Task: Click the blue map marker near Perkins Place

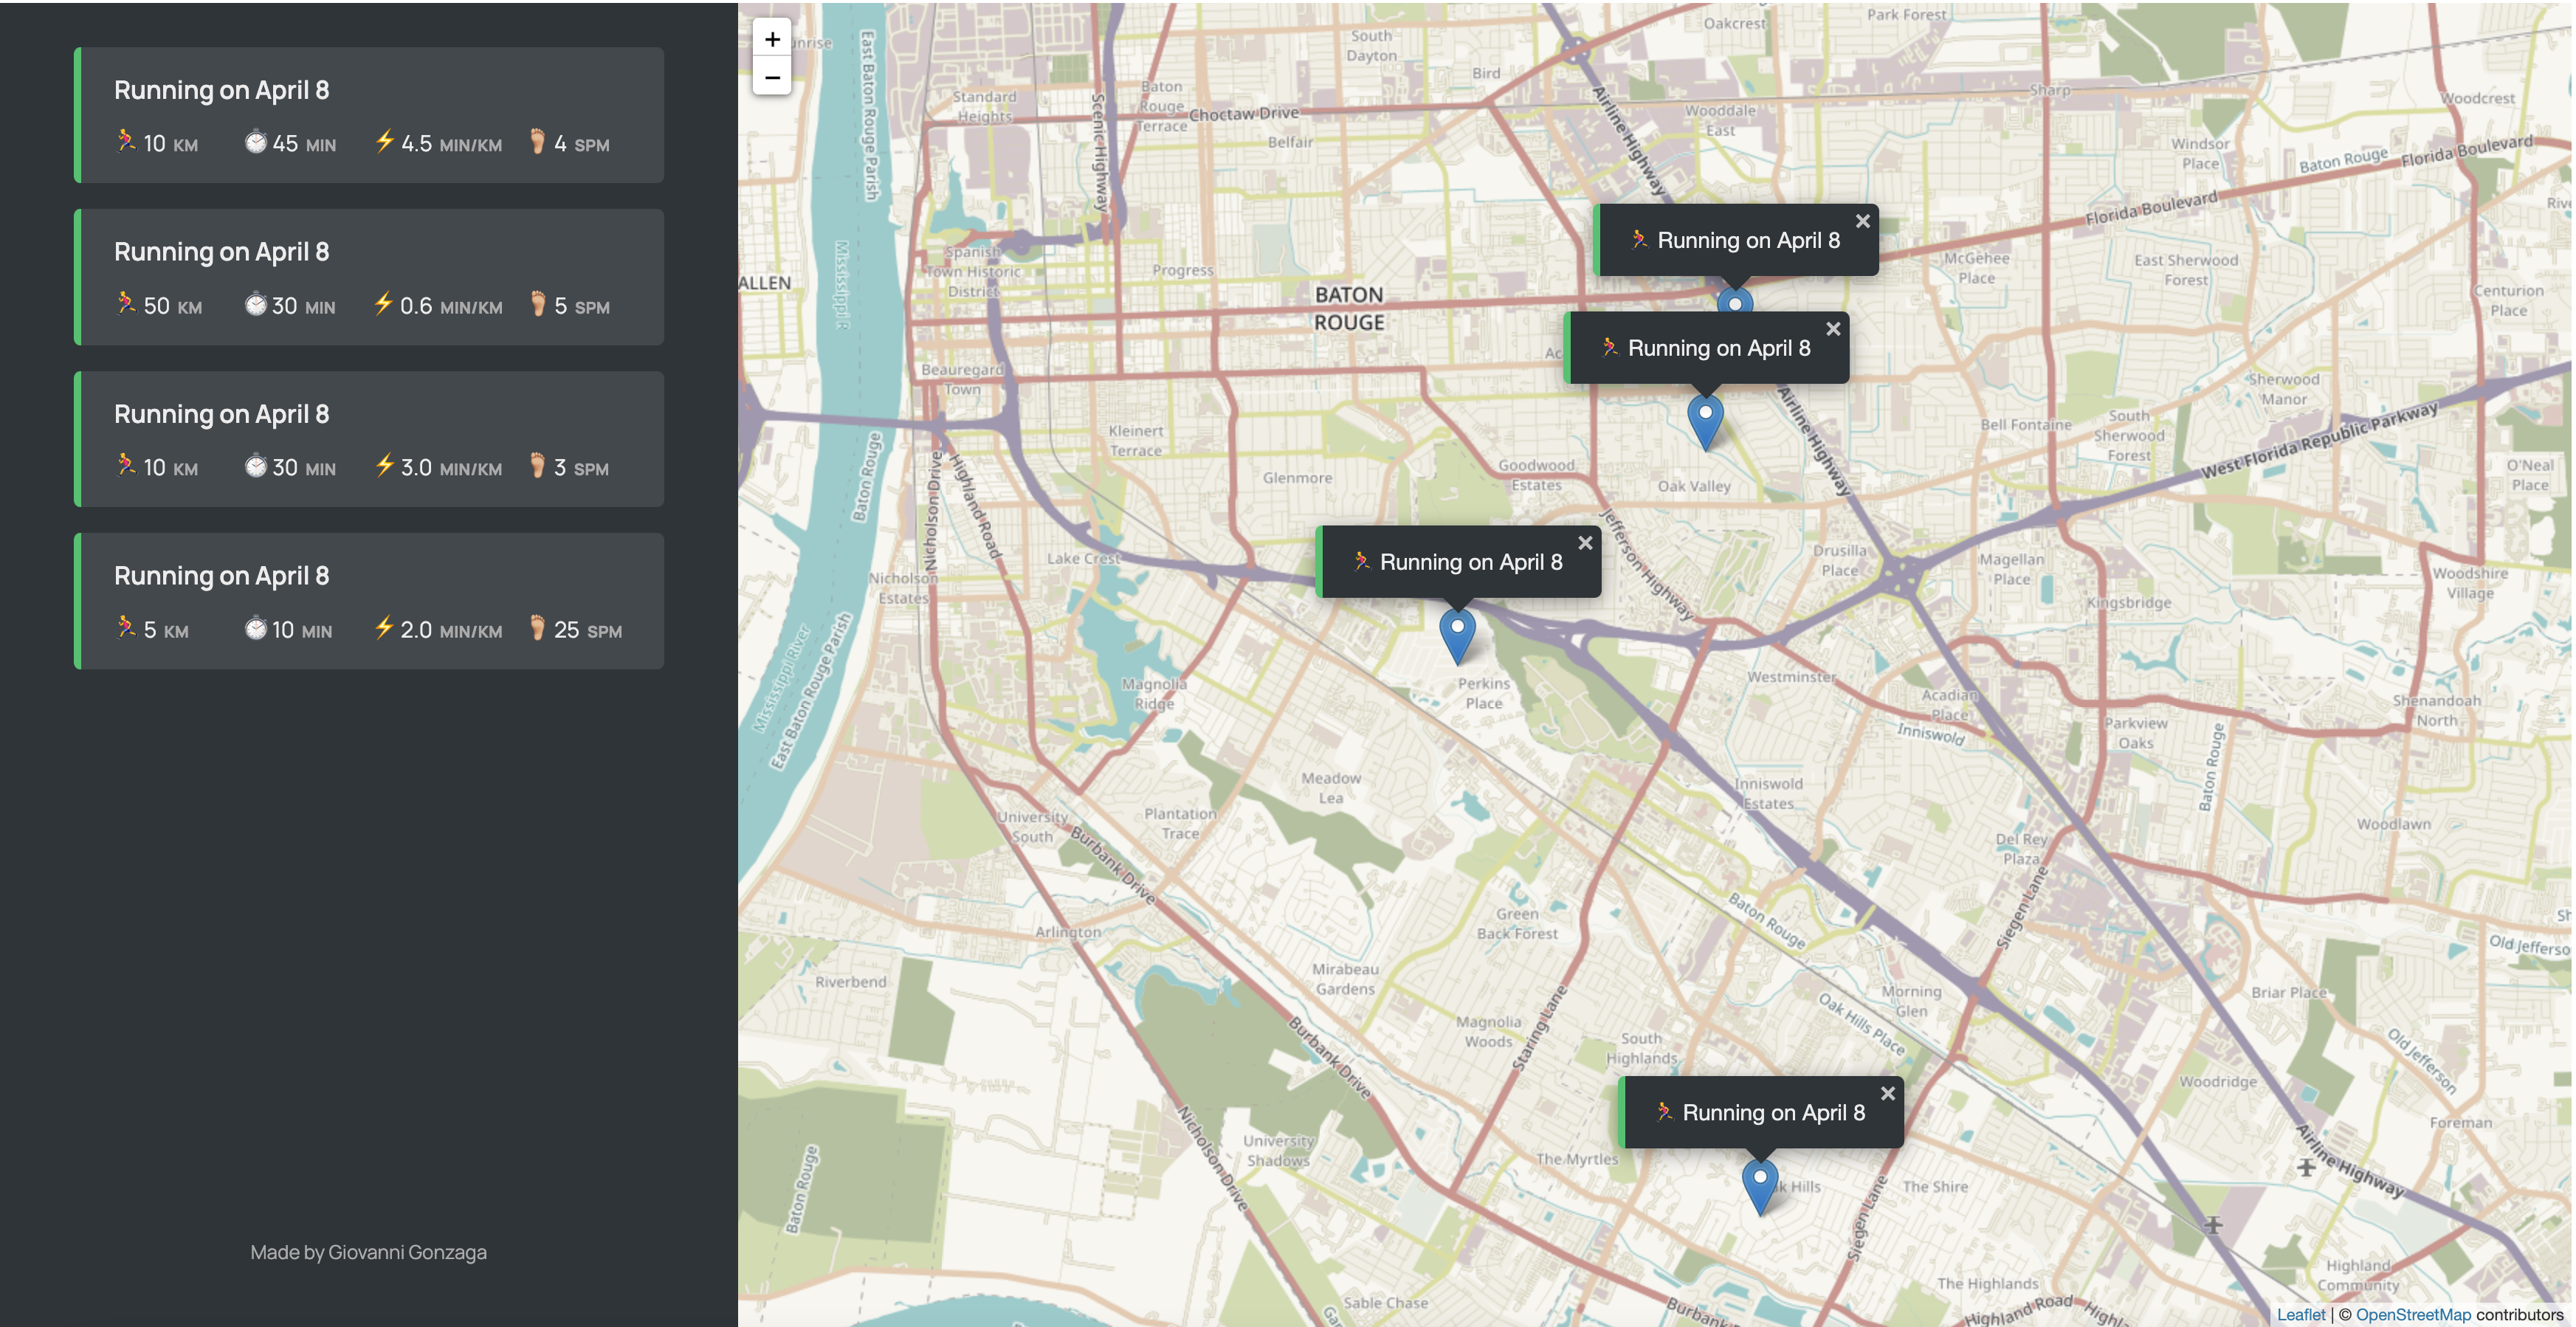Action: pyautogui.click(x=1457, y=634)
